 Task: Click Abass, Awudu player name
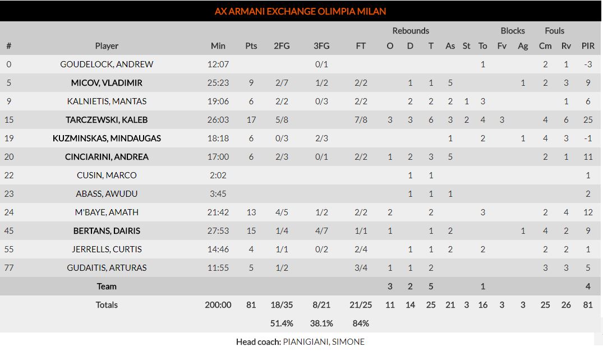pos(107,194)
